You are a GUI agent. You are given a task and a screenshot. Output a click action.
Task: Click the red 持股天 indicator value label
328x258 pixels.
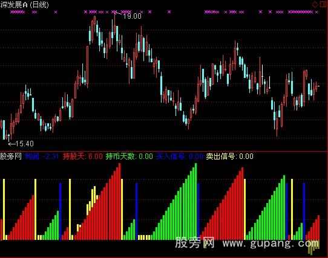coord(83,156)
